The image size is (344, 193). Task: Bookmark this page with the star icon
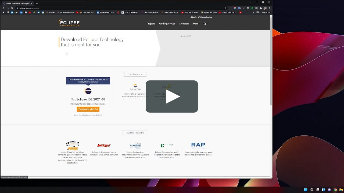[x=225, y=8]
